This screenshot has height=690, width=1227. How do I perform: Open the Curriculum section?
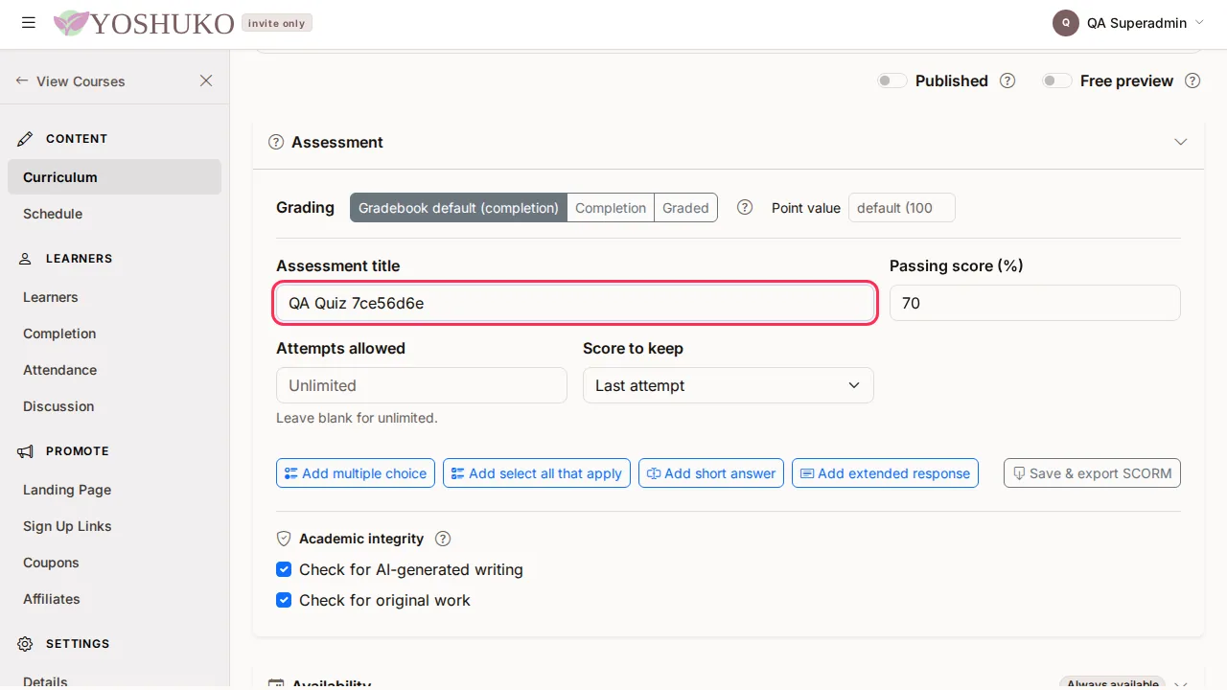click(x=114, y=177)
